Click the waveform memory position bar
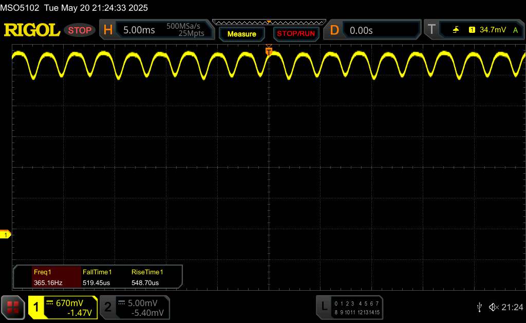Image resolution: width=526 pixels, height=323 pixels. (x=269, y=23)
